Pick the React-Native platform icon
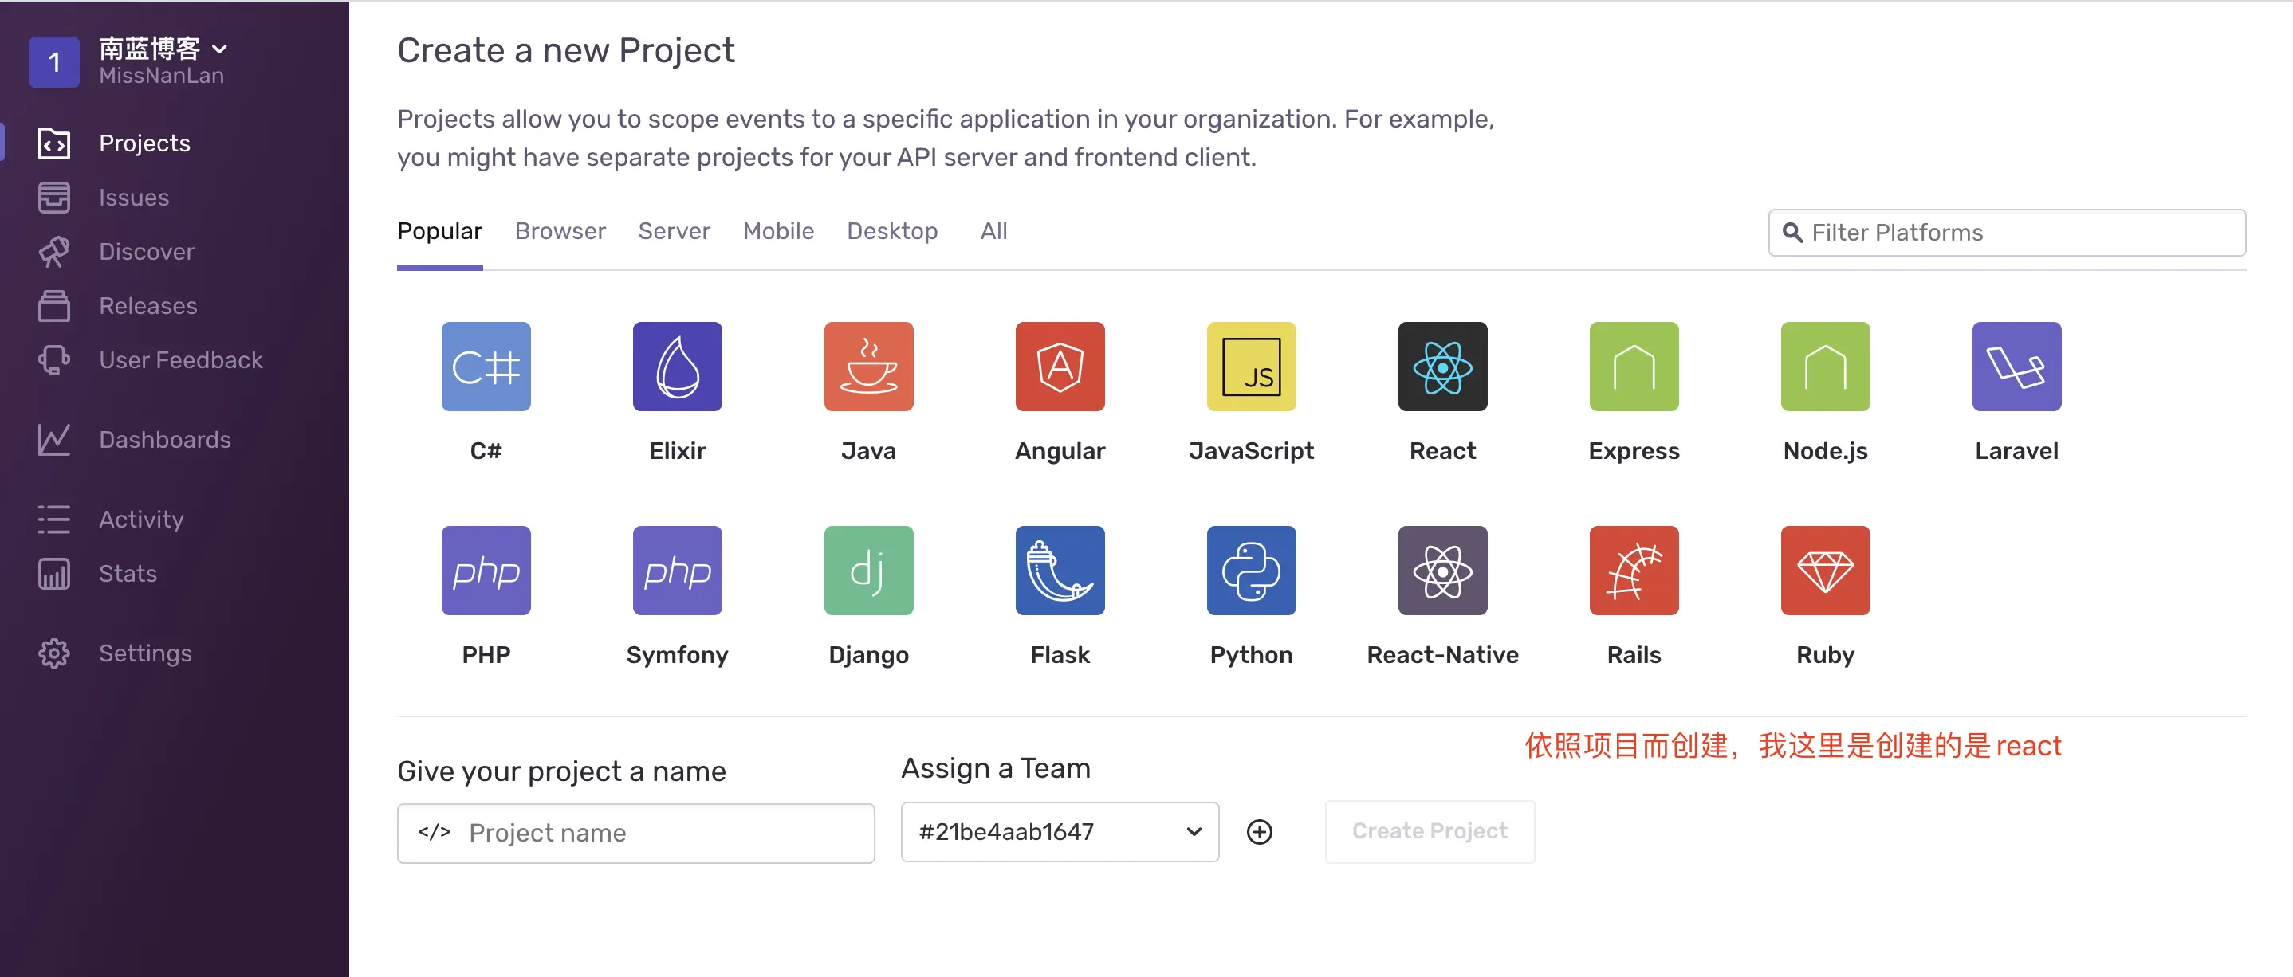2293x977 pixels. (1442, 571)
